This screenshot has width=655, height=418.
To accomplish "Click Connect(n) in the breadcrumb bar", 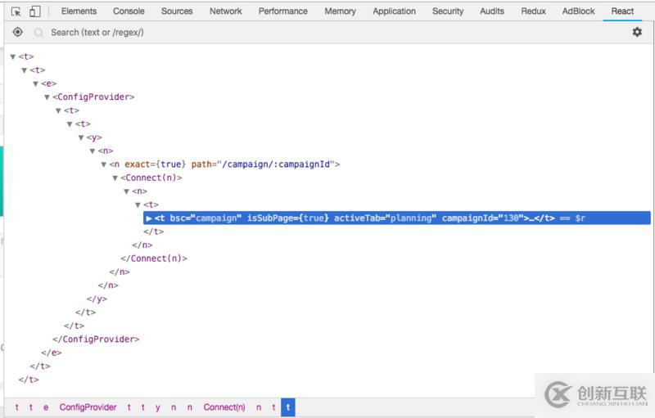I will pos(224,407).
